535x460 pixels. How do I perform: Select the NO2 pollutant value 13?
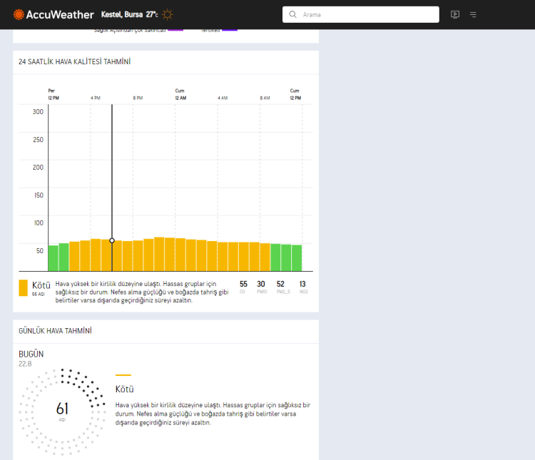pyautogui.click(x=303, y=285)
